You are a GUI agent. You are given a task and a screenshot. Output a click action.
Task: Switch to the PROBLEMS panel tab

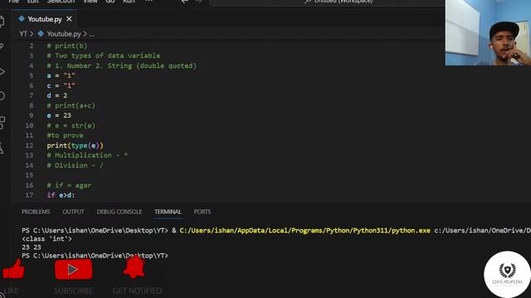[x=36, y=212]
